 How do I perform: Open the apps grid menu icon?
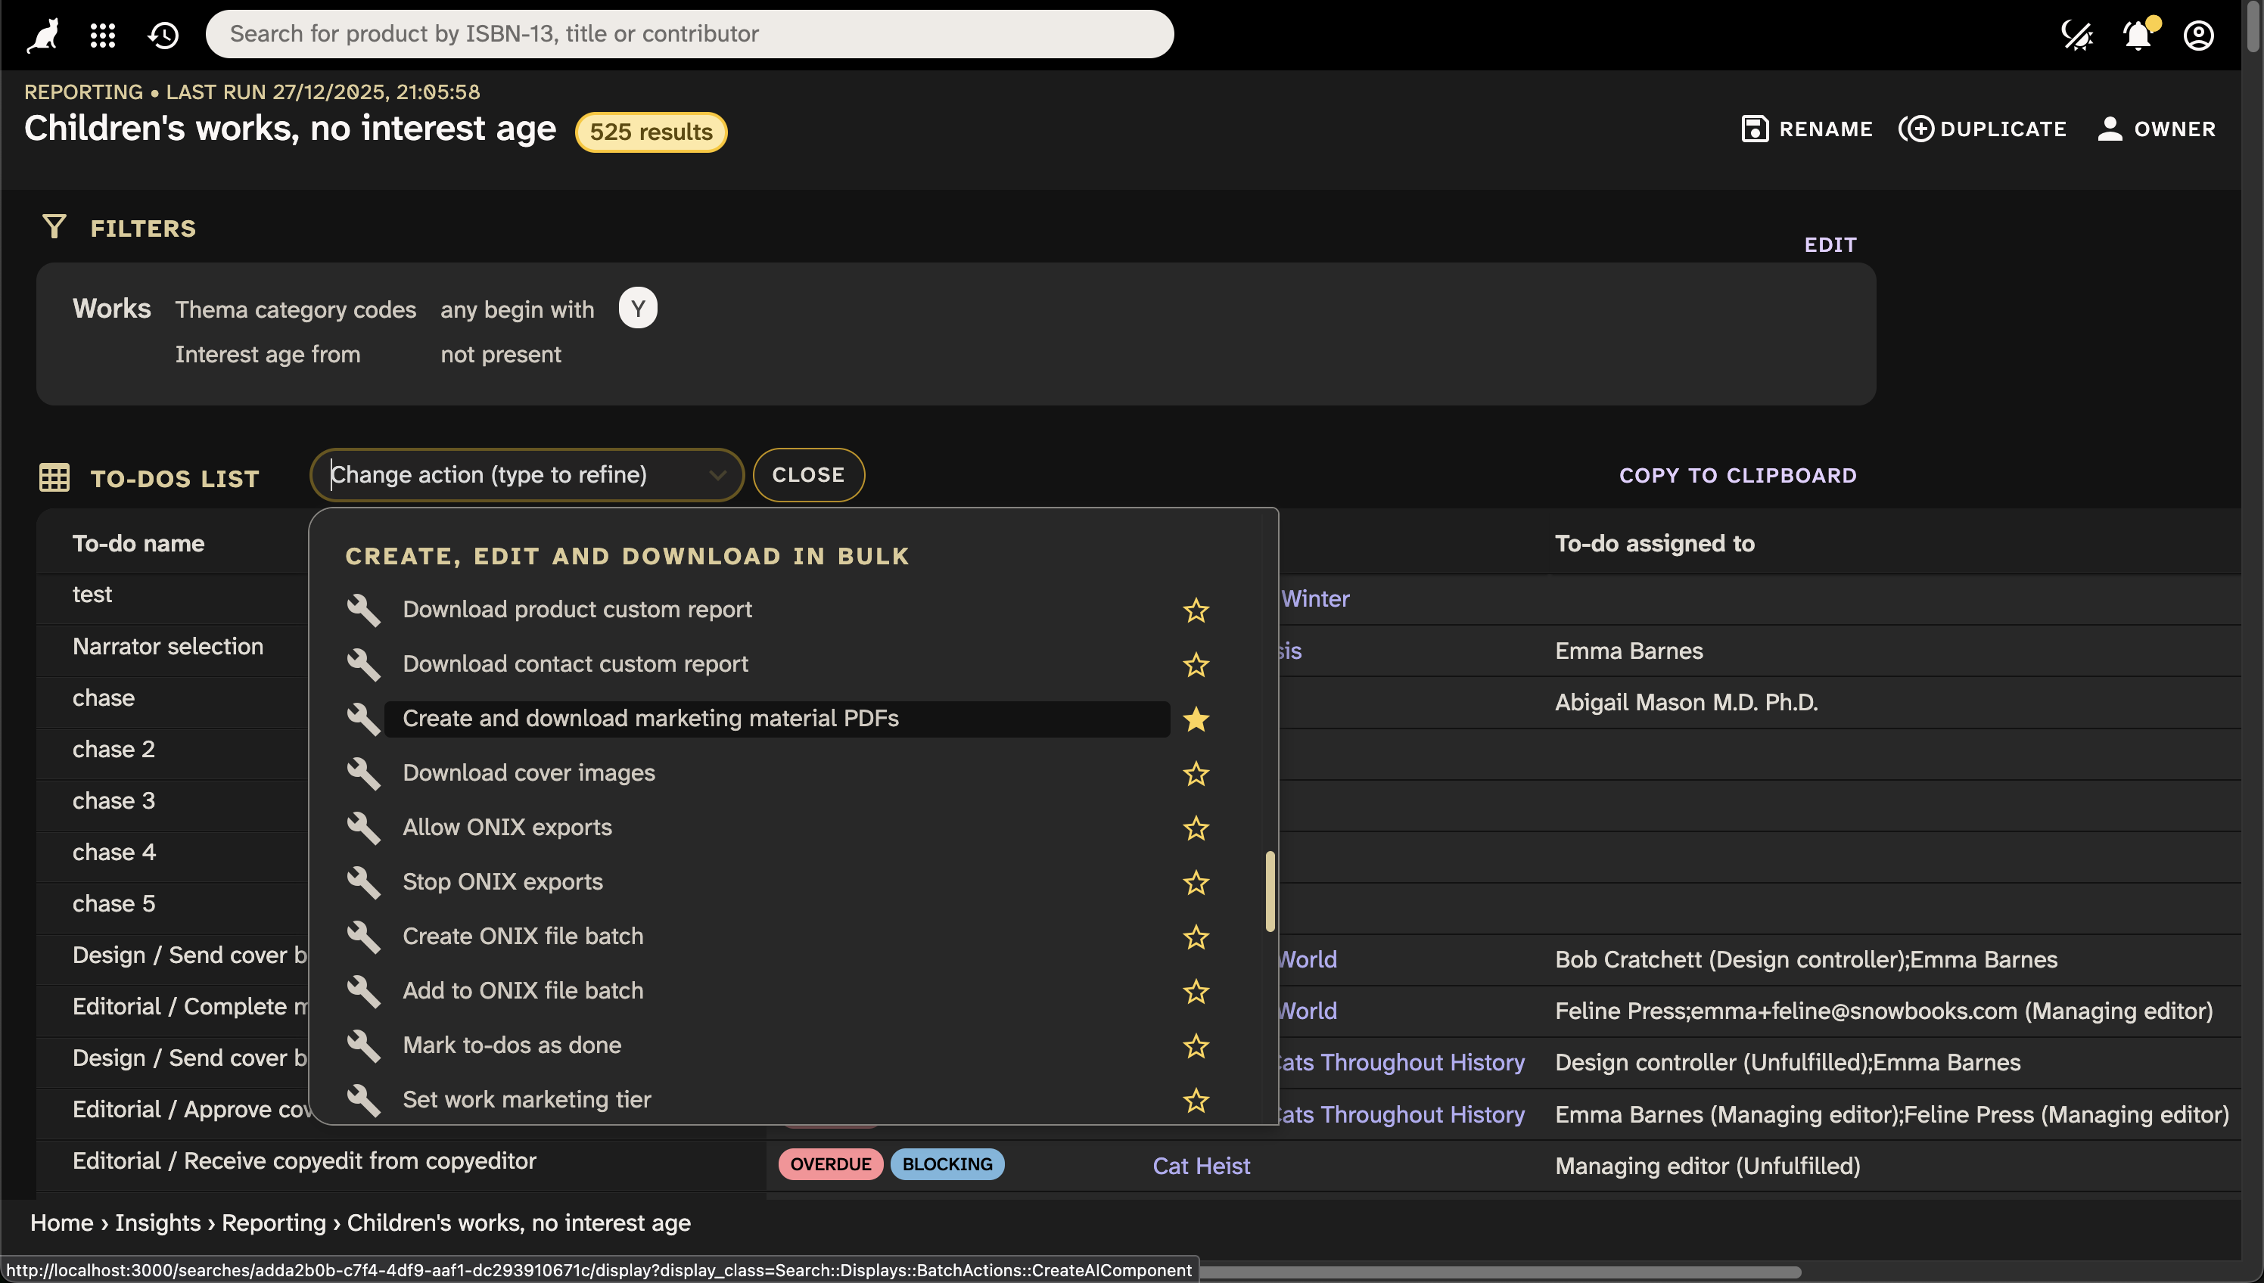[103, 36]
